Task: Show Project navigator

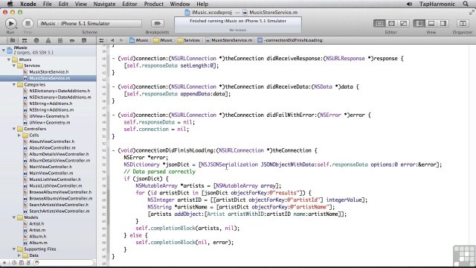Action: click(13, 40)
